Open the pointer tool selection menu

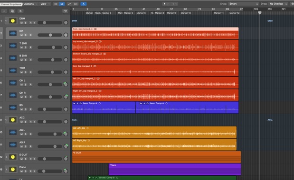pyautogui.click(x=166, y=4)
